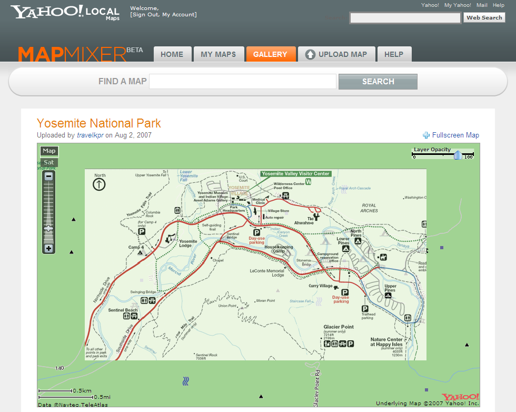Click the Trailhead parking P icon

tap(365, 309)
